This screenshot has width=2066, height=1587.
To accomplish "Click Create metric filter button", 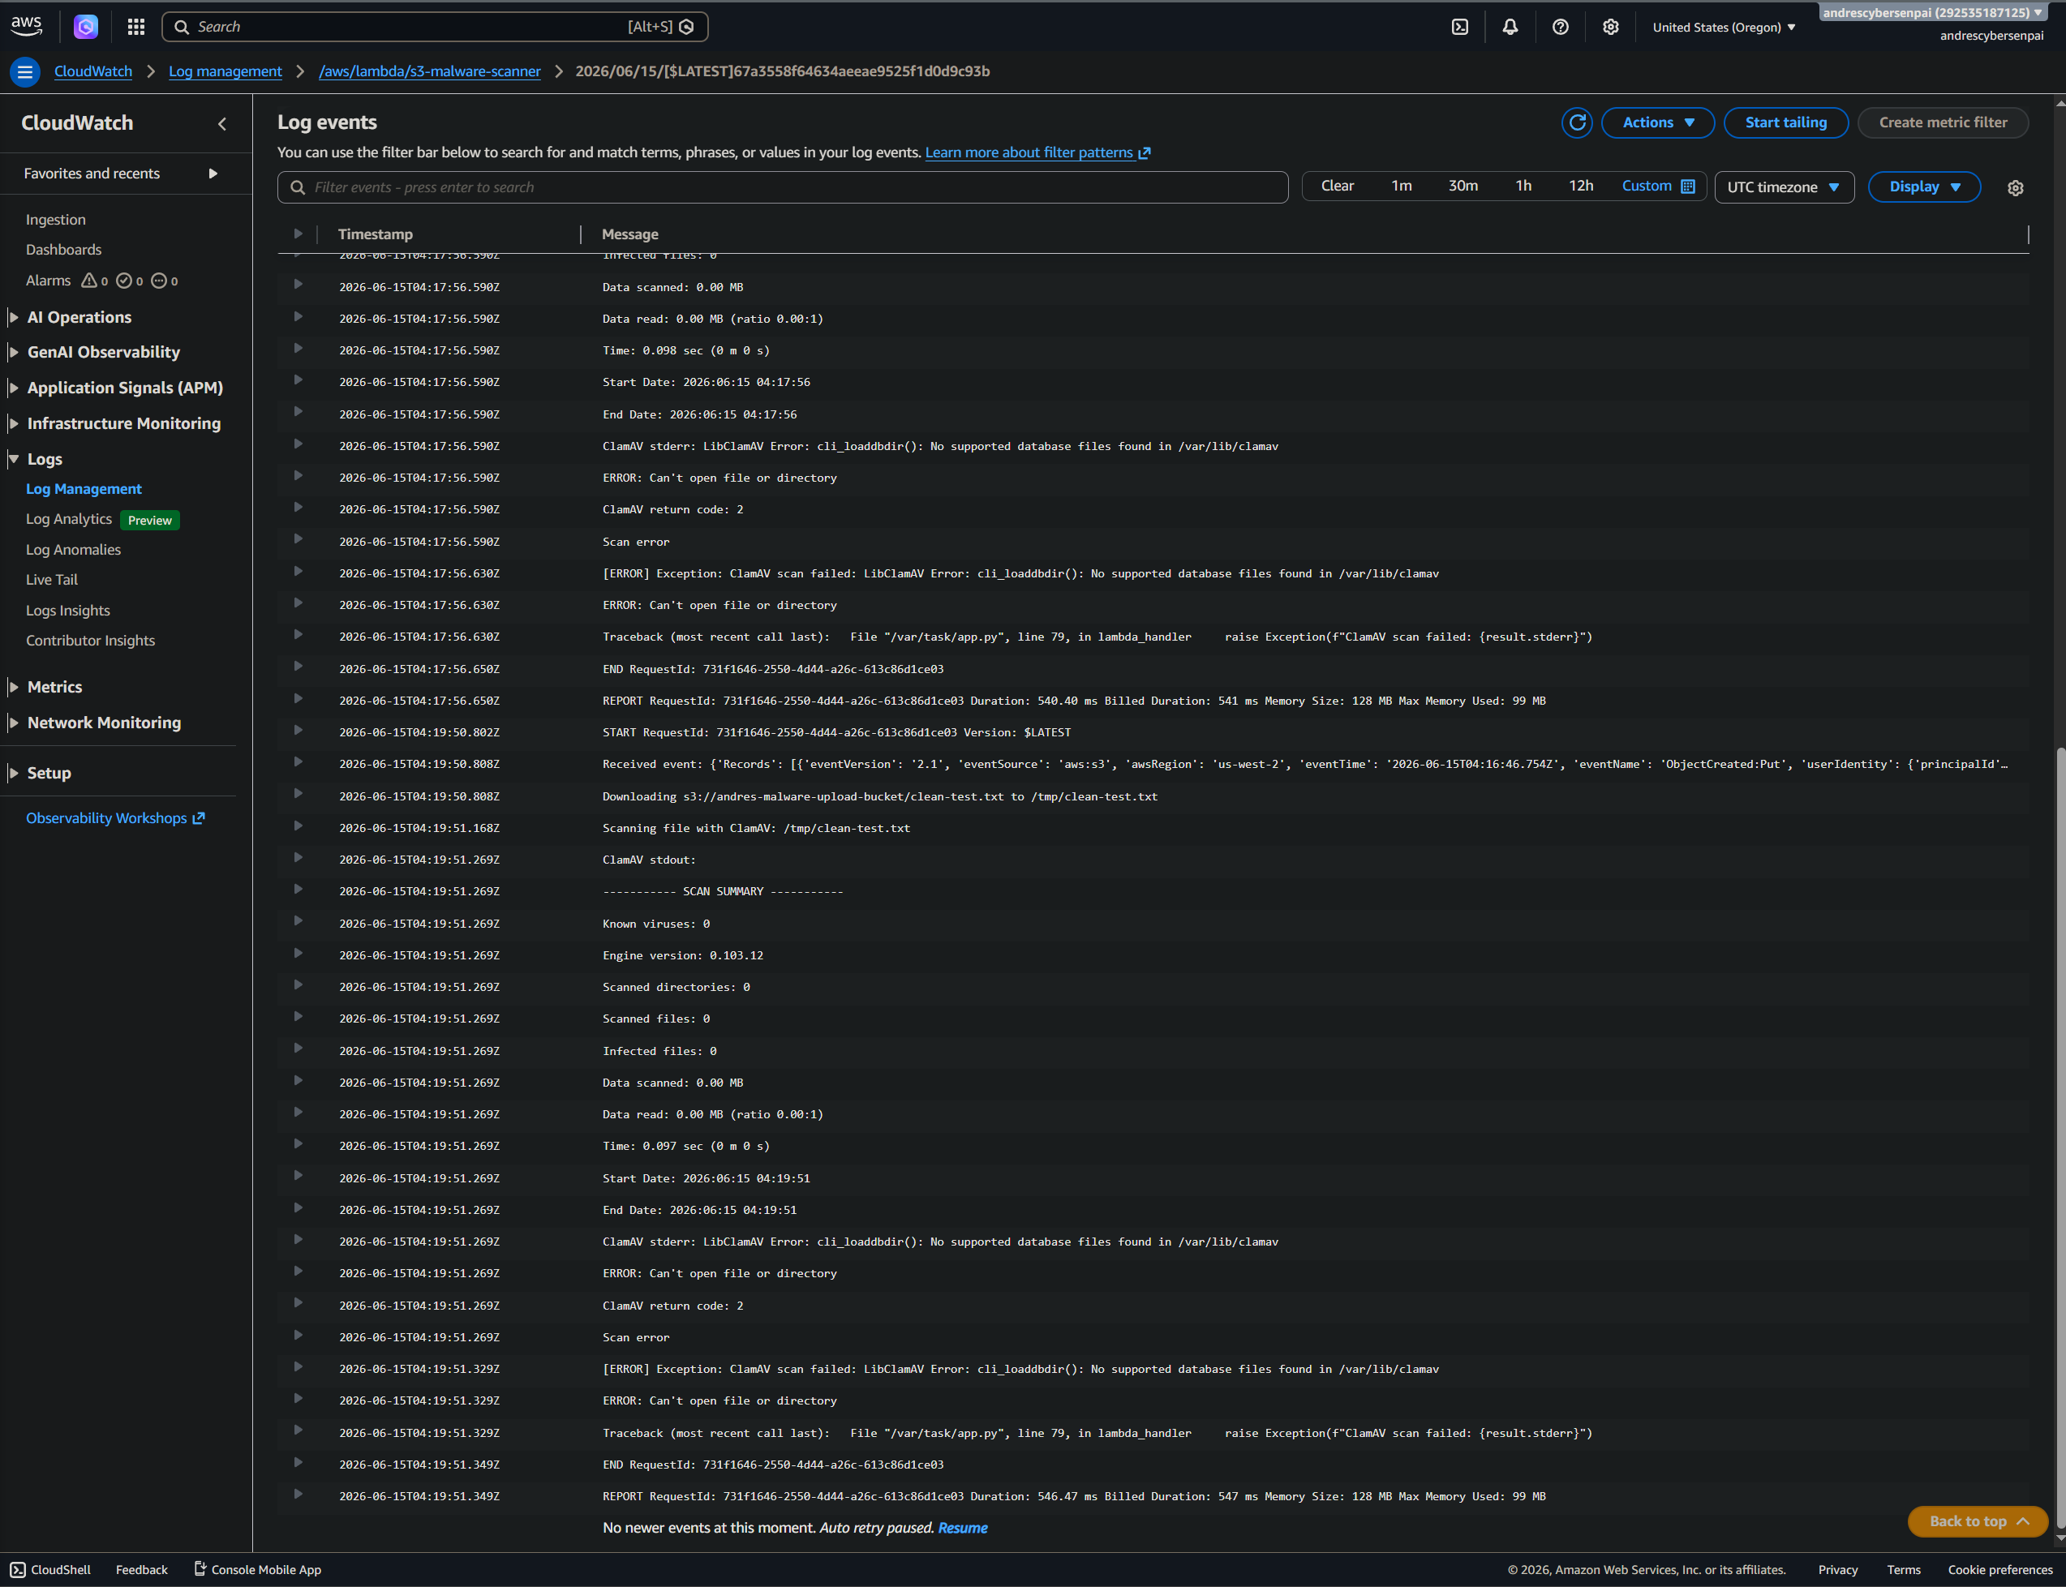I will [x=1944, y=122].
